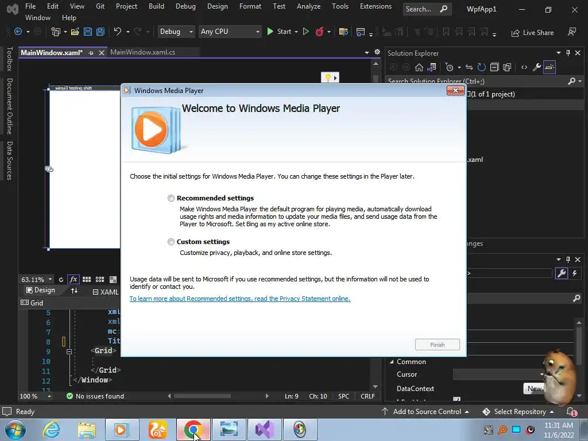Image resolution: width=588 pixels, height=441 pixels.
Task: Click the Live Share button
Action: pos(532,33)
